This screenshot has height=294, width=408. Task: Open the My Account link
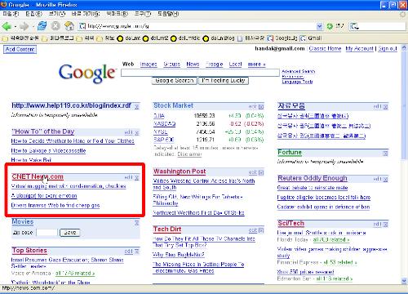(x=360, y=49)
